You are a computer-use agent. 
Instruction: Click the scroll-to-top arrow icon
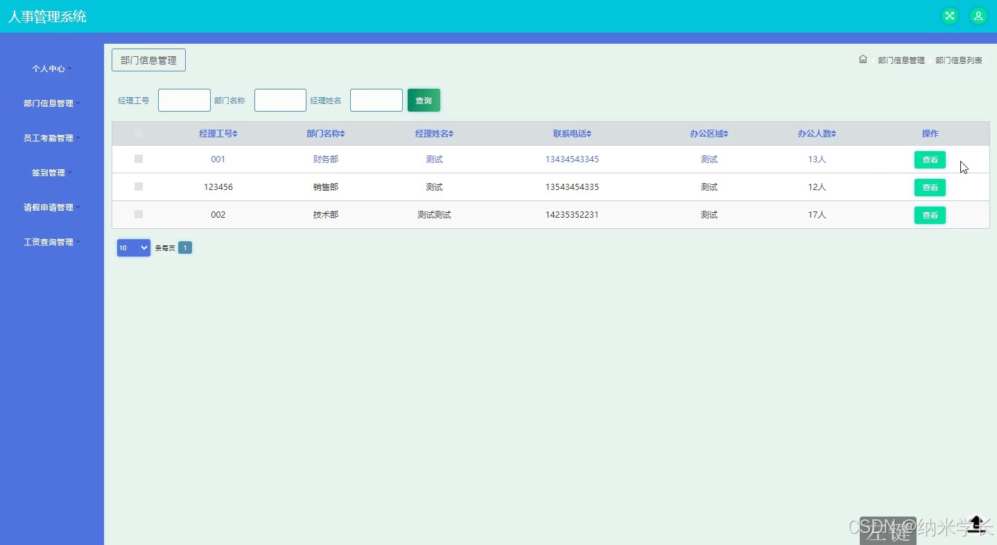click(x=976, y=524)
